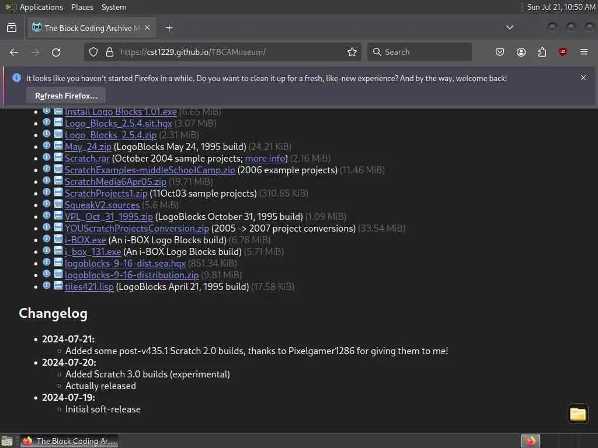Open the shield tracking protection info
This screenshot has width=598, height=448.
click(93, 52)
